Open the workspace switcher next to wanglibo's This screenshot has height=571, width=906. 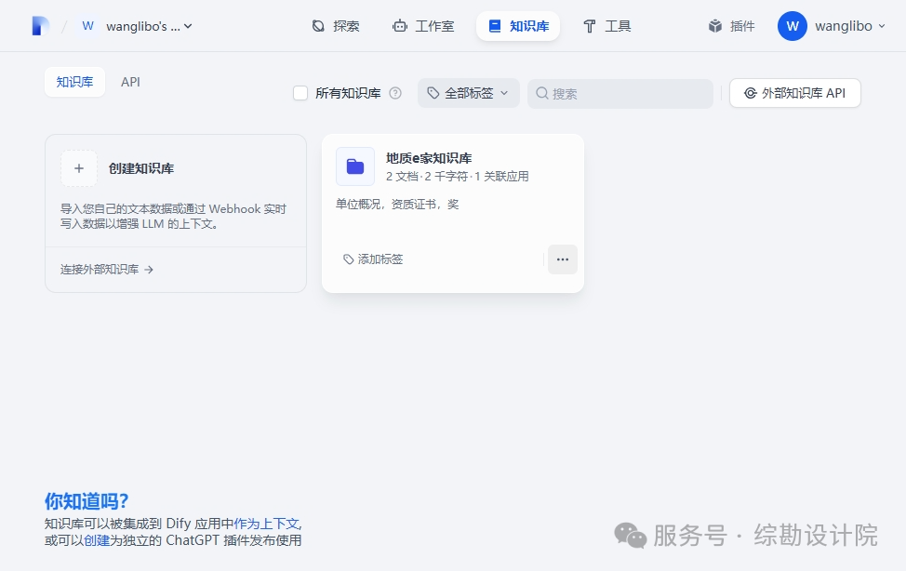(x=186, y=26)
